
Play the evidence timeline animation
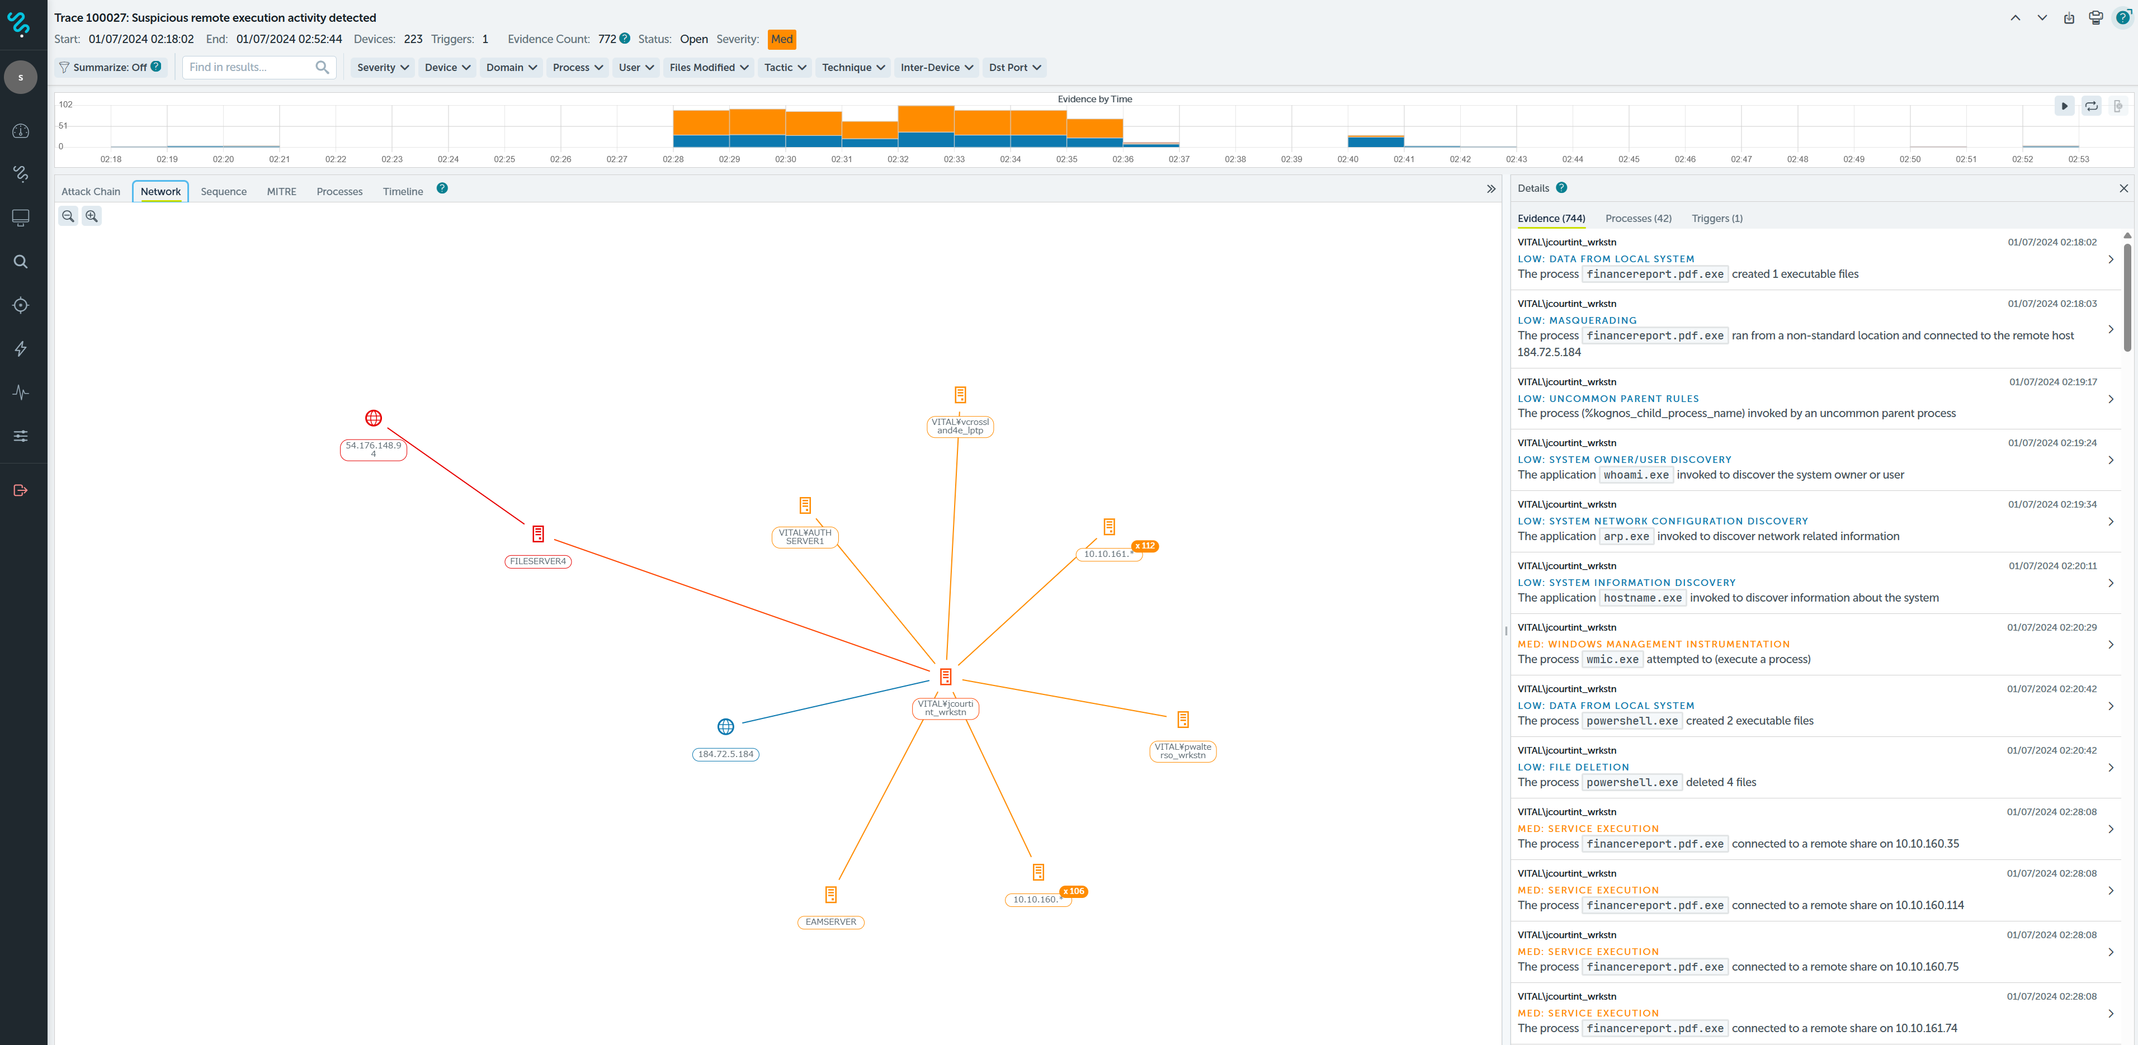2064,106
